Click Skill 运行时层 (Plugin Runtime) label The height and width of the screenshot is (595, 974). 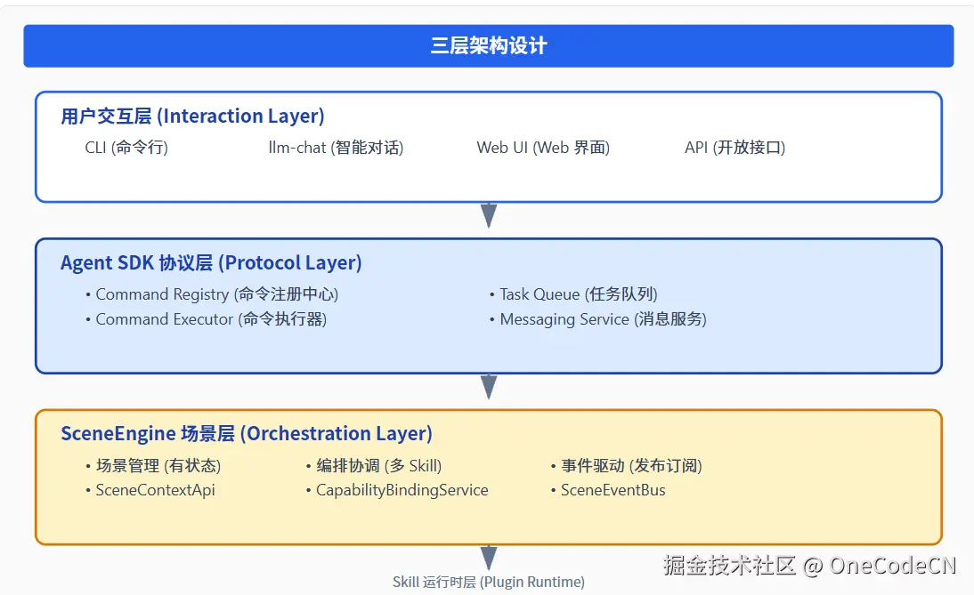click(488, 582)
